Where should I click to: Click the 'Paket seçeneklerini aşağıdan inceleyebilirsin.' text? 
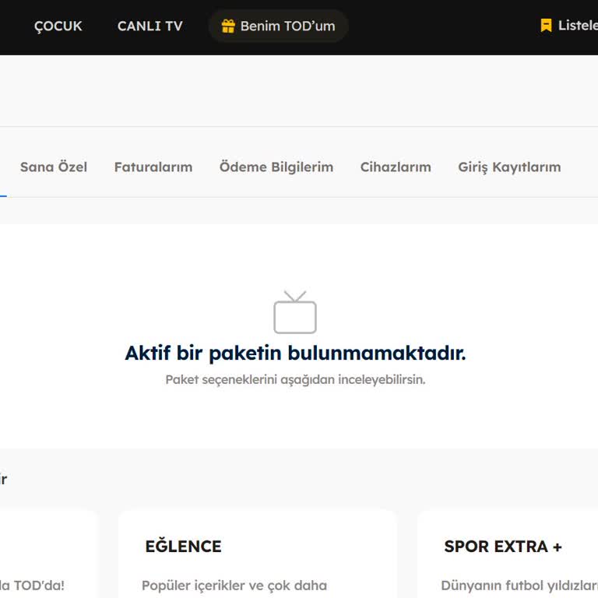point(295,379)
